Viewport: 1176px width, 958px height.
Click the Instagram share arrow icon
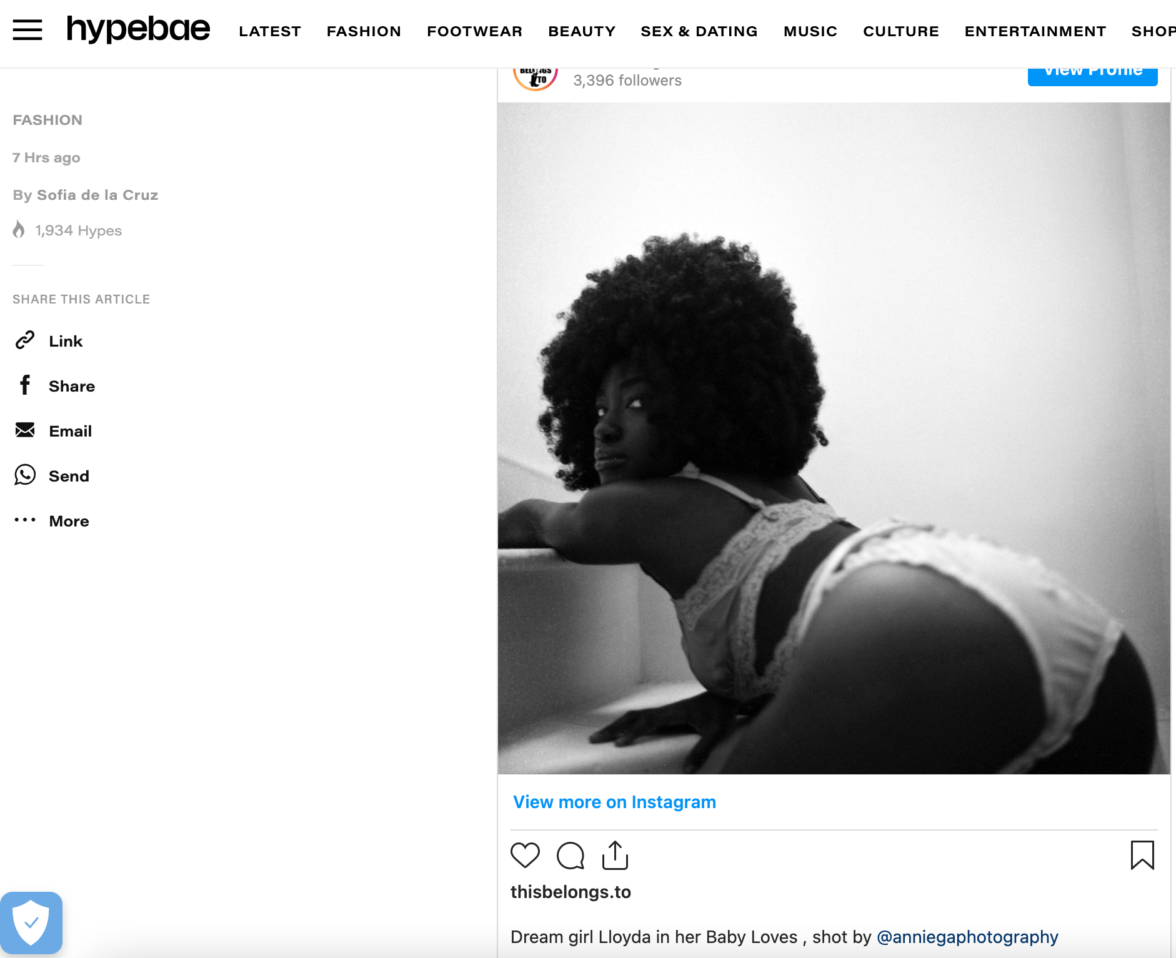pyautogui.click(x=615, y=855)
